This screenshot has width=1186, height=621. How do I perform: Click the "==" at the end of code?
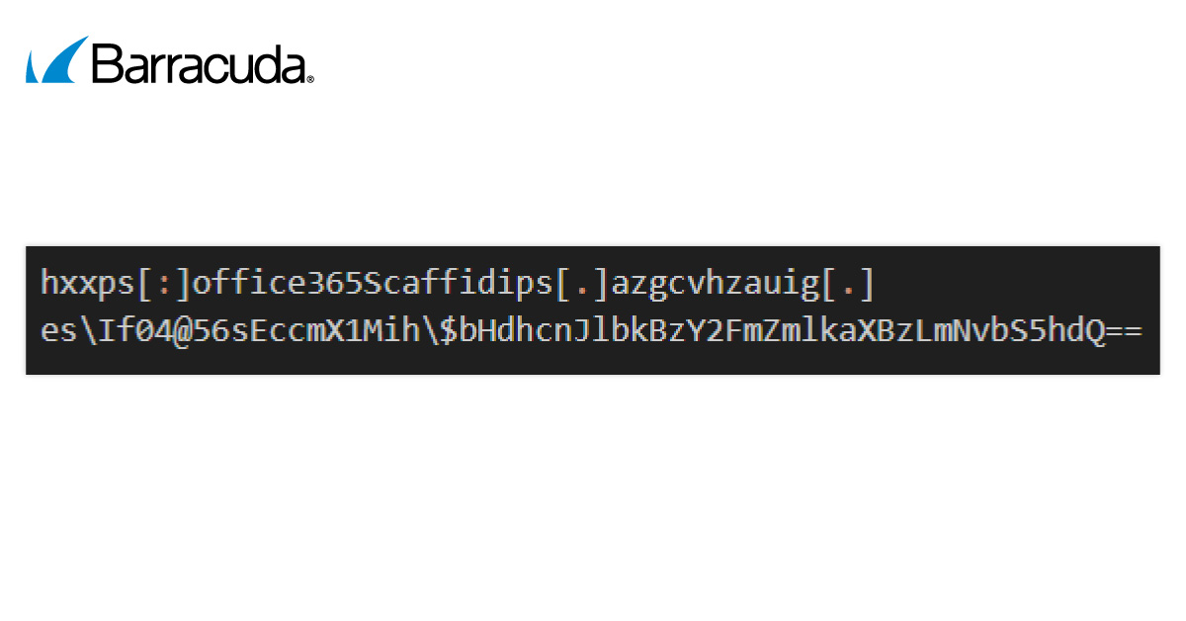(1124, 332)
